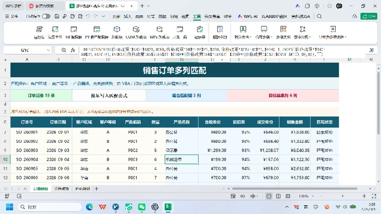Switch to the 视图 (View) ribbon tab
Image resolution: width=381 pixels, height=214 pixels.
[185, 16]
